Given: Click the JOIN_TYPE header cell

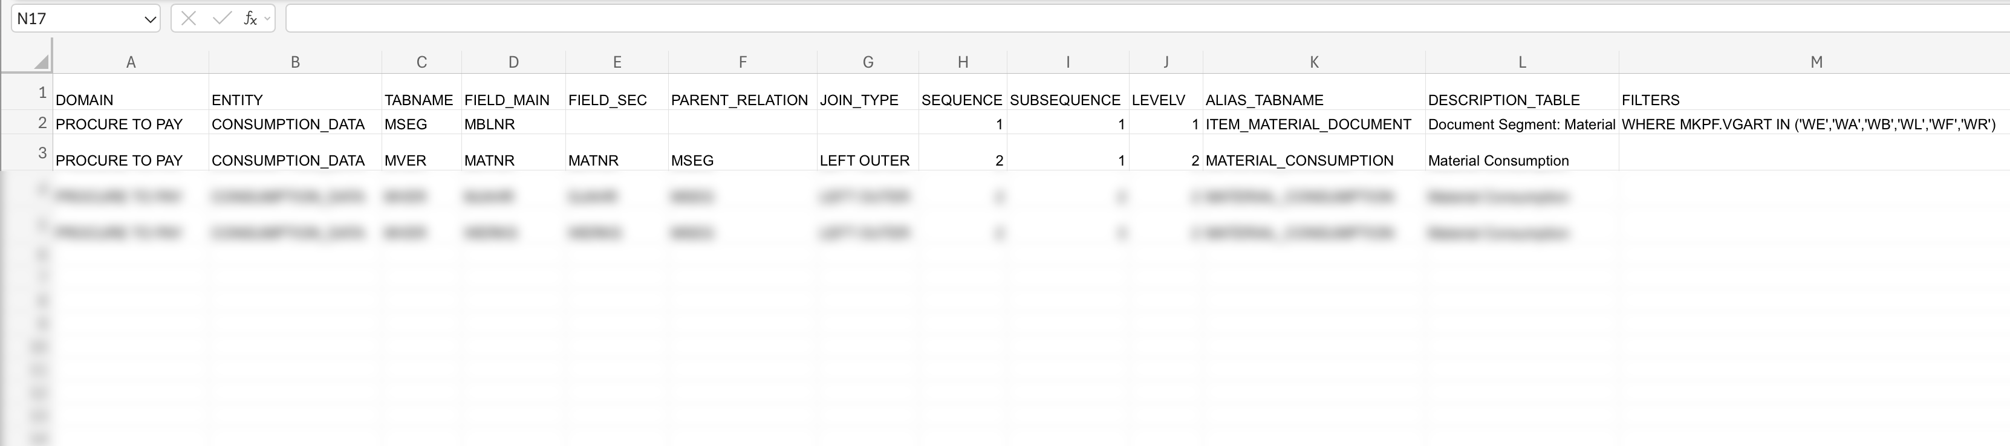Looking at the screenshot, I should (x=859, y=100).
